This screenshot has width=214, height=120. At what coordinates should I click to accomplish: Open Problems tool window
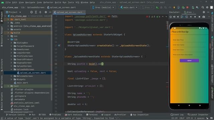(55, 115)
